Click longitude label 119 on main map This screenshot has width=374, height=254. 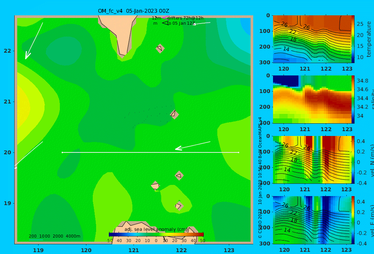39,250
